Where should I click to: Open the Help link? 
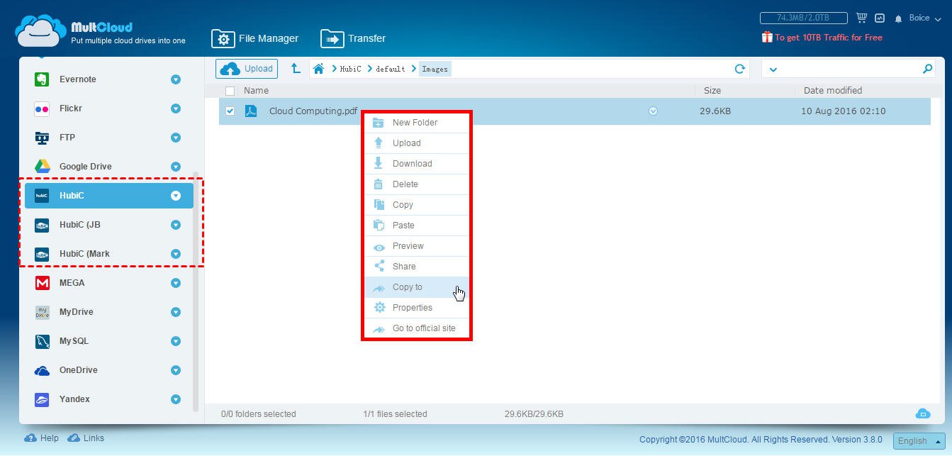[42, 438]
